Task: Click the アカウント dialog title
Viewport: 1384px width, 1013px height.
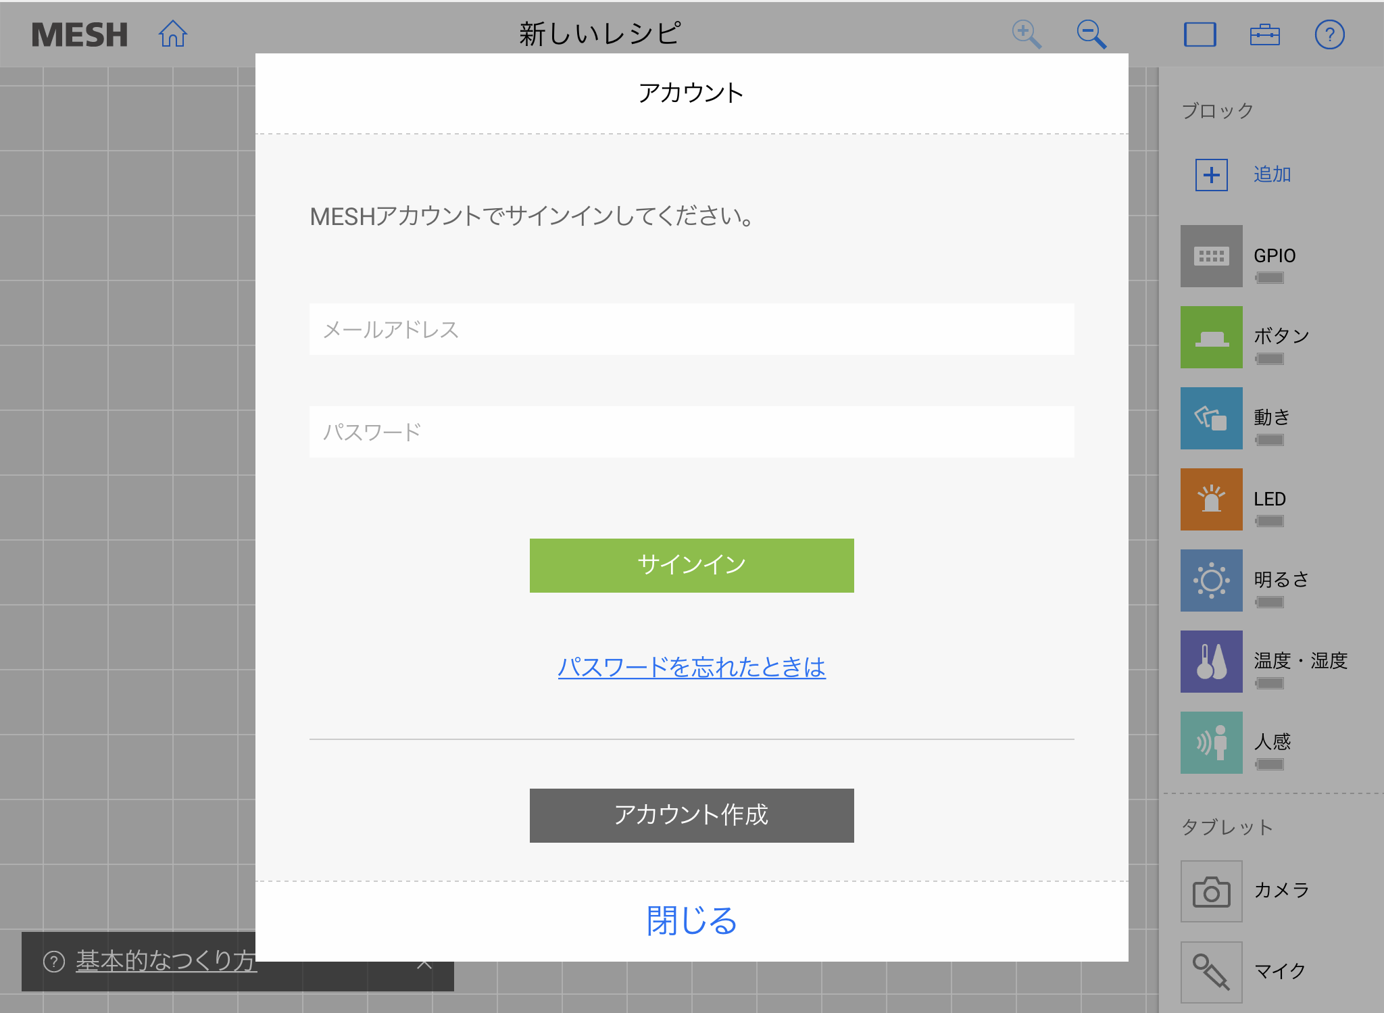Action: (x=691, y=93)
